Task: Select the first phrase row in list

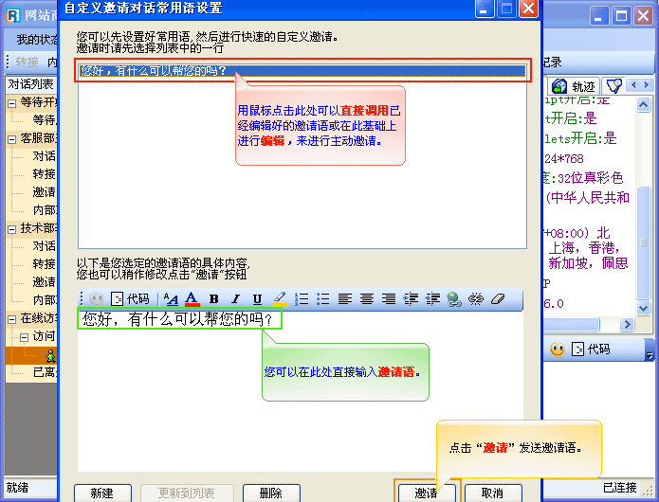Action: click(x=302, y=70)
